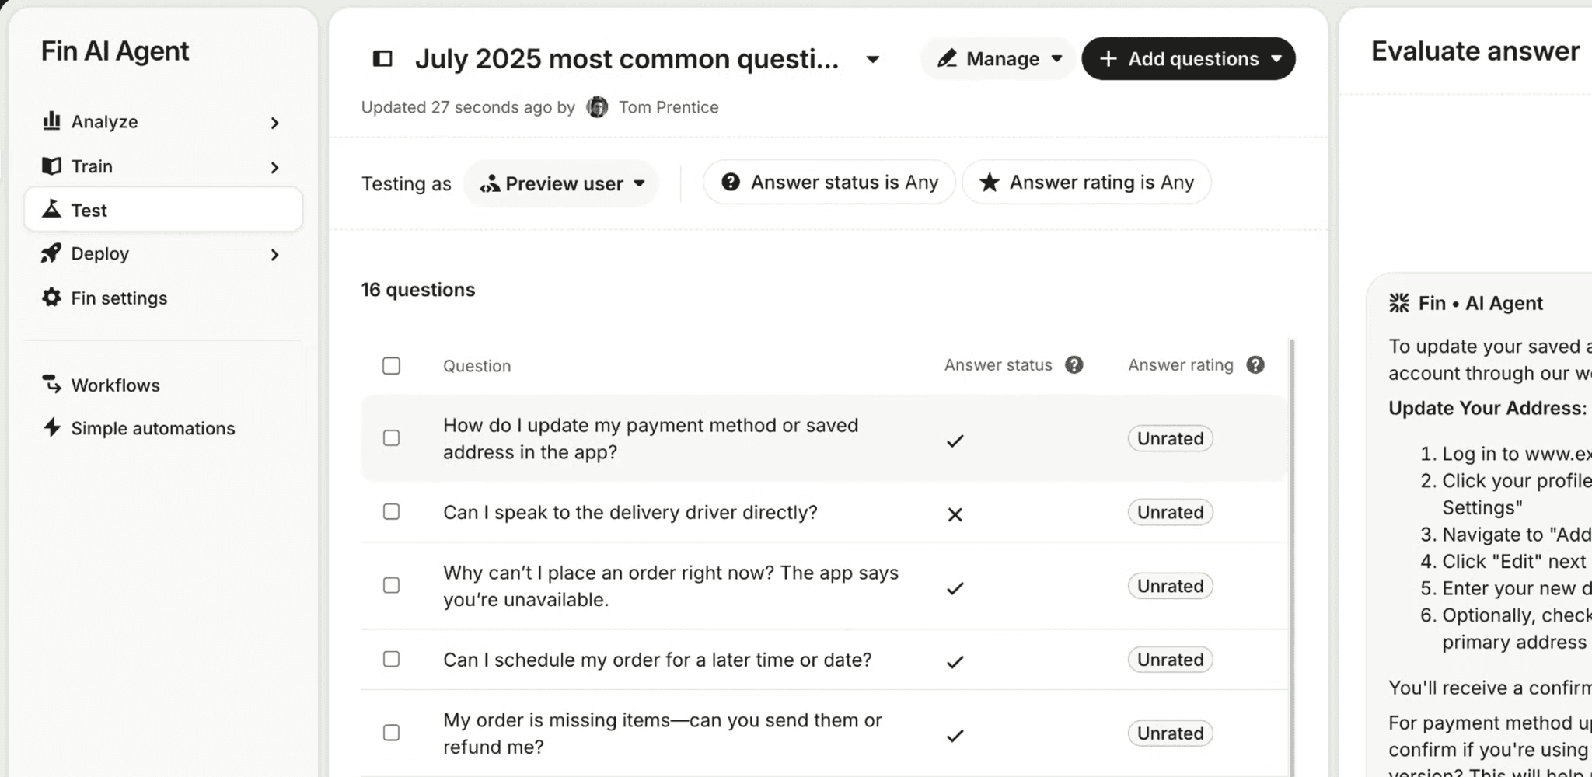The width and height of the screenshot is (1592, 777).
Task: Go to Workflows
Action: (x=163, y=385)
